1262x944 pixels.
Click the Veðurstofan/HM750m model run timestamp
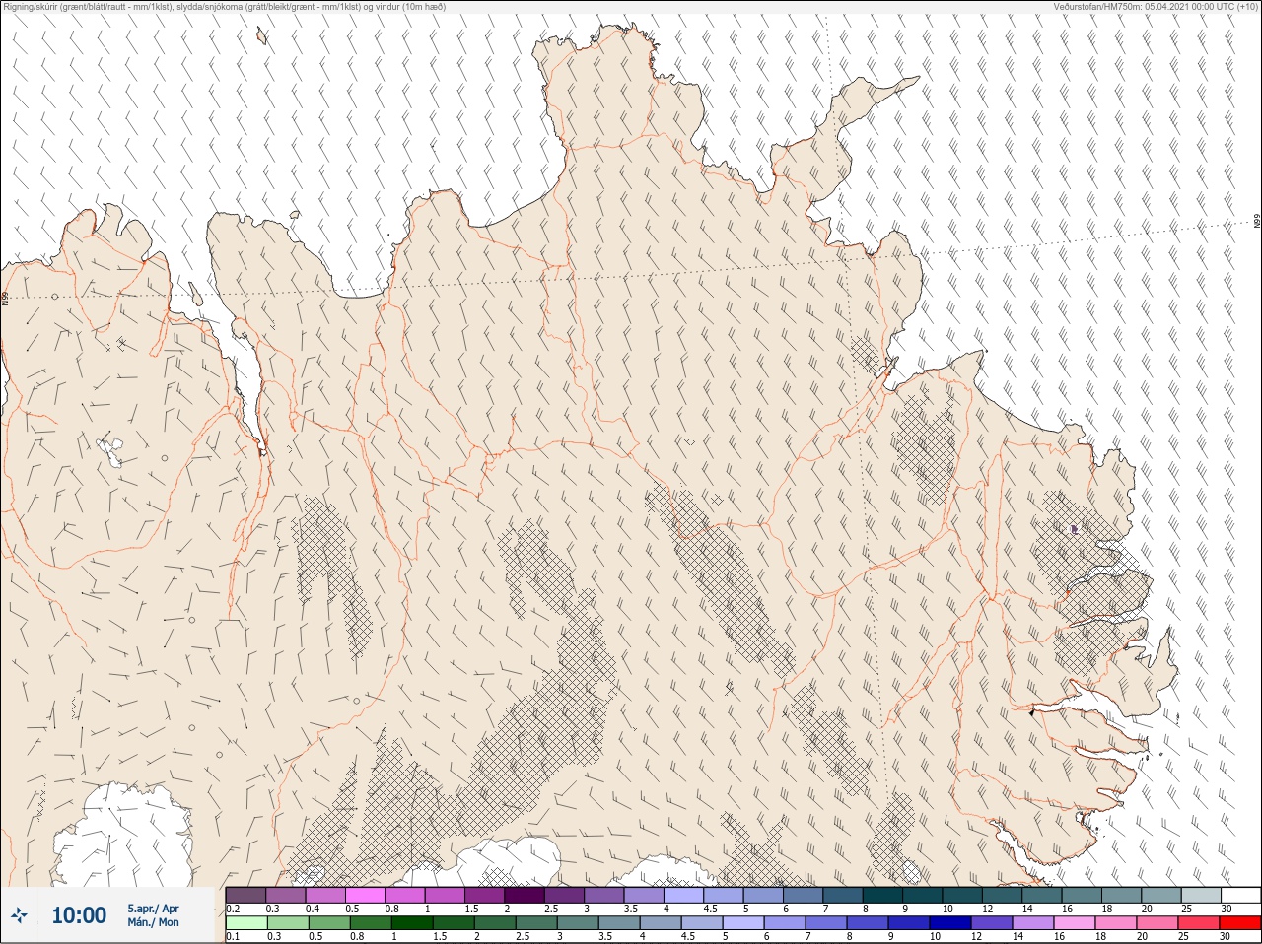click(1156, 7)
